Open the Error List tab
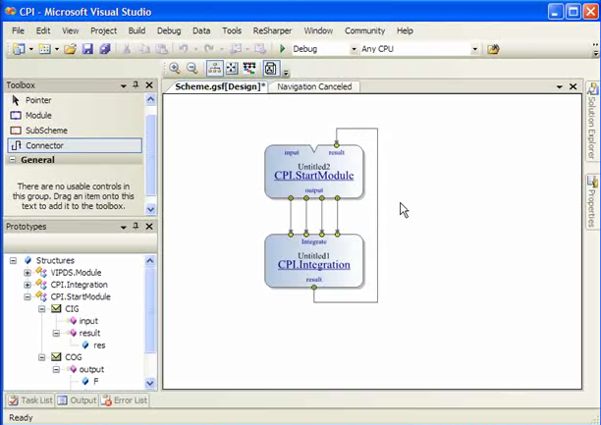Viewport: 601px width, 425px height. pyautogui.click(x=124, y=400)
